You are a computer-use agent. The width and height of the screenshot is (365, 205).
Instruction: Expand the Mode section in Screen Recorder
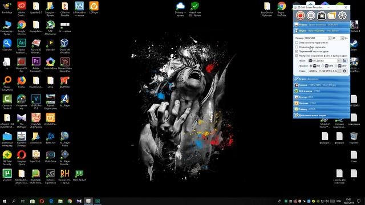pos(322,24)
